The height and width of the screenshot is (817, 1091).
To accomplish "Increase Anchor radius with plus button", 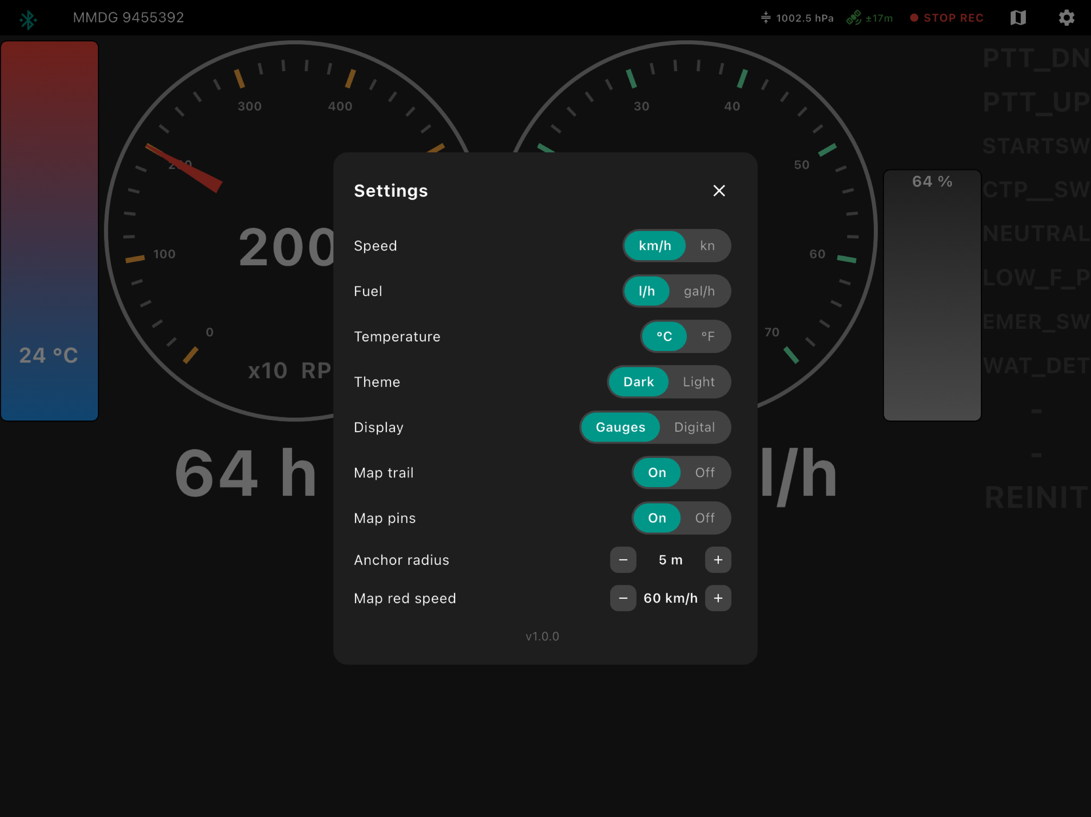I will point(718,560).
